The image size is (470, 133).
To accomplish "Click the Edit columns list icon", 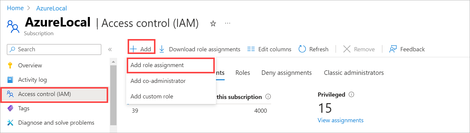I will point(251,49).
